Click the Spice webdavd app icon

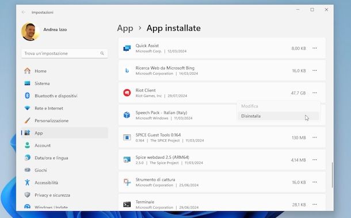[127, 159]
